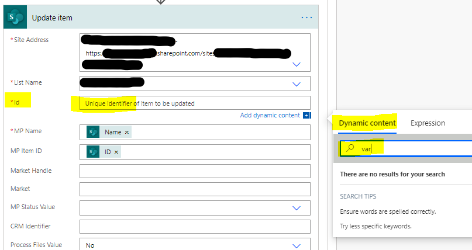Switch to the Expression tab
The width and height of the screenshot is (472, 250).
click(x=428, y=123)
